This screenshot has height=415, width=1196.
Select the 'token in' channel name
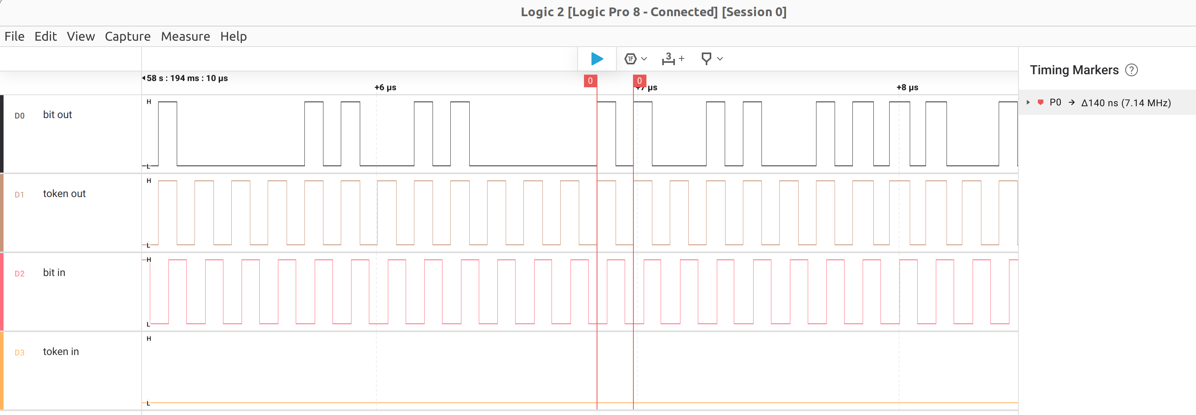click(61, 351)
